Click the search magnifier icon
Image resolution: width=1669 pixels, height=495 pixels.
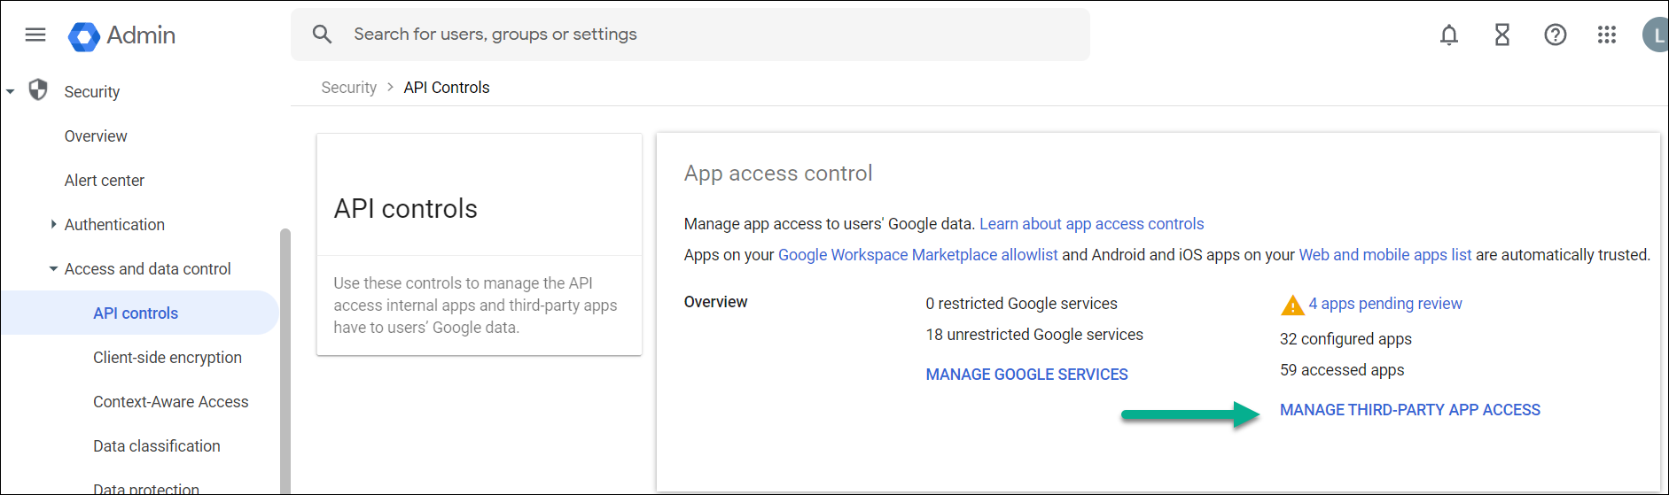click(322, 35)
